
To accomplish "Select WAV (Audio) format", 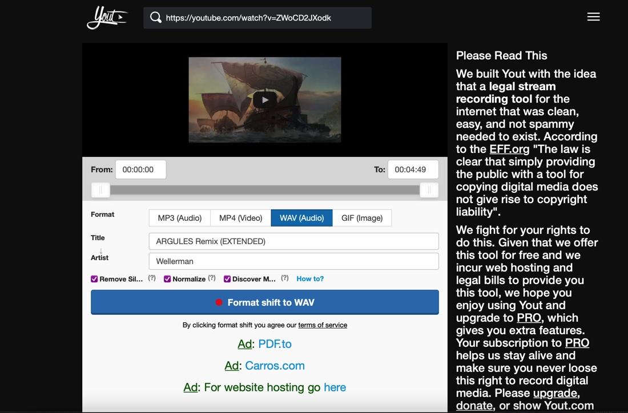I will click(x=301, y=218).
